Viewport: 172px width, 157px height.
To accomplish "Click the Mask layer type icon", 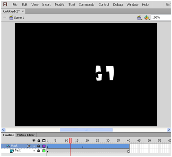I will [x=8, y=146].
